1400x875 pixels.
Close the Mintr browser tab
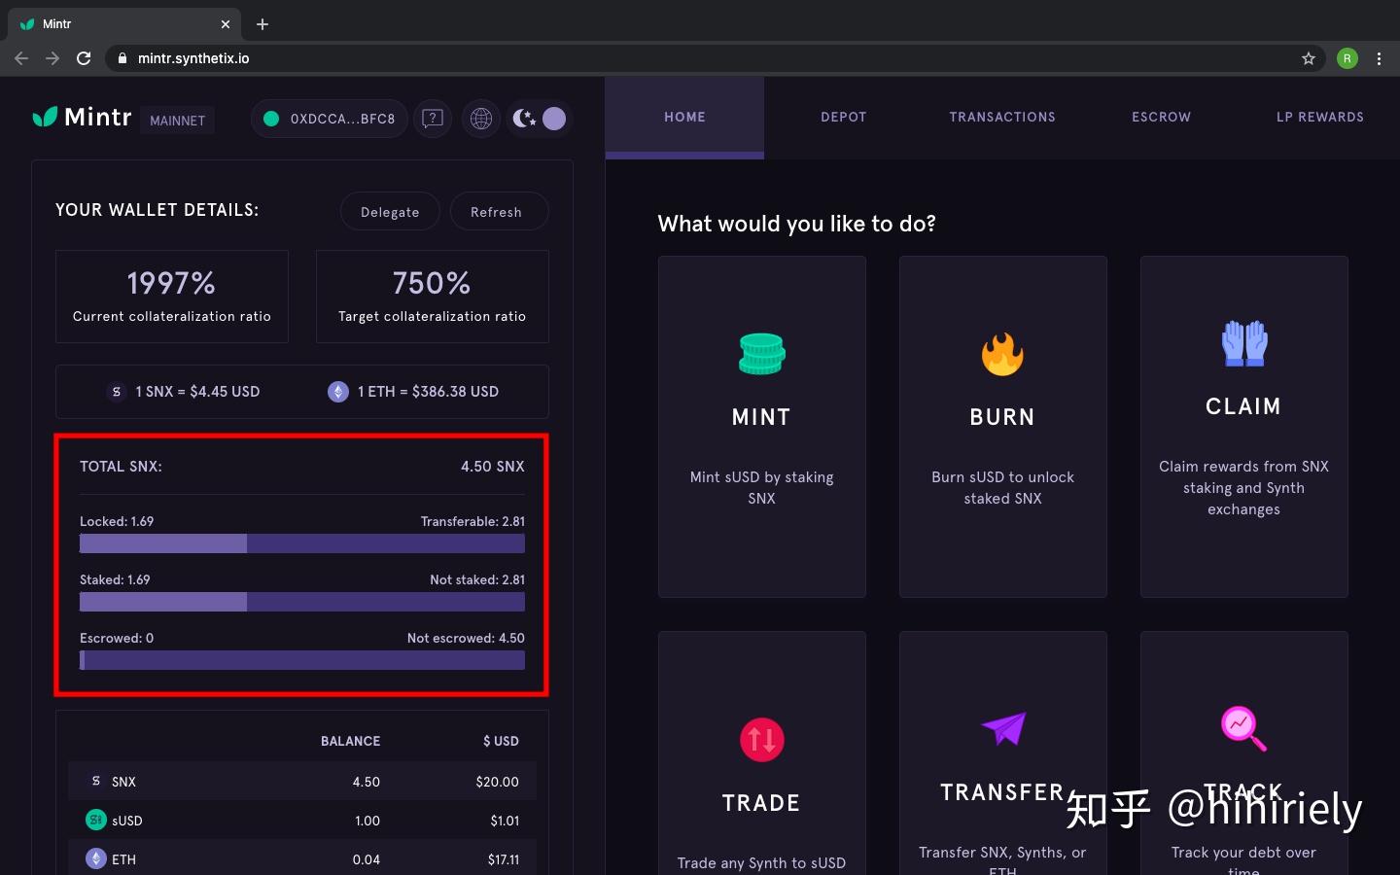[x=226, y=24]
